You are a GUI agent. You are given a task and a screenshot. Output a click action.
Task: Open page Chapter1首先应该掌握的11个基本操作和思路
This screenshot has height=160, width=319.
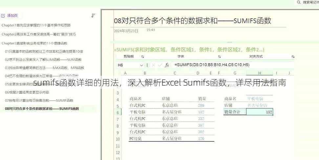pos(36,25)
